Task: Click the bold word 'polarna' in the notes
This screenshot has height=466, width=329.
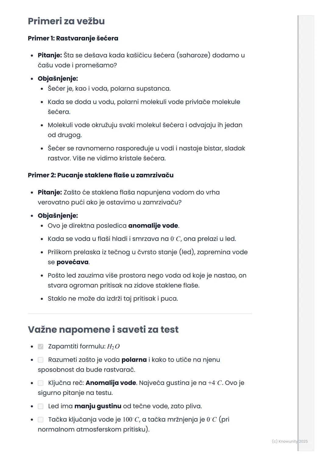Action: (134, 360)
